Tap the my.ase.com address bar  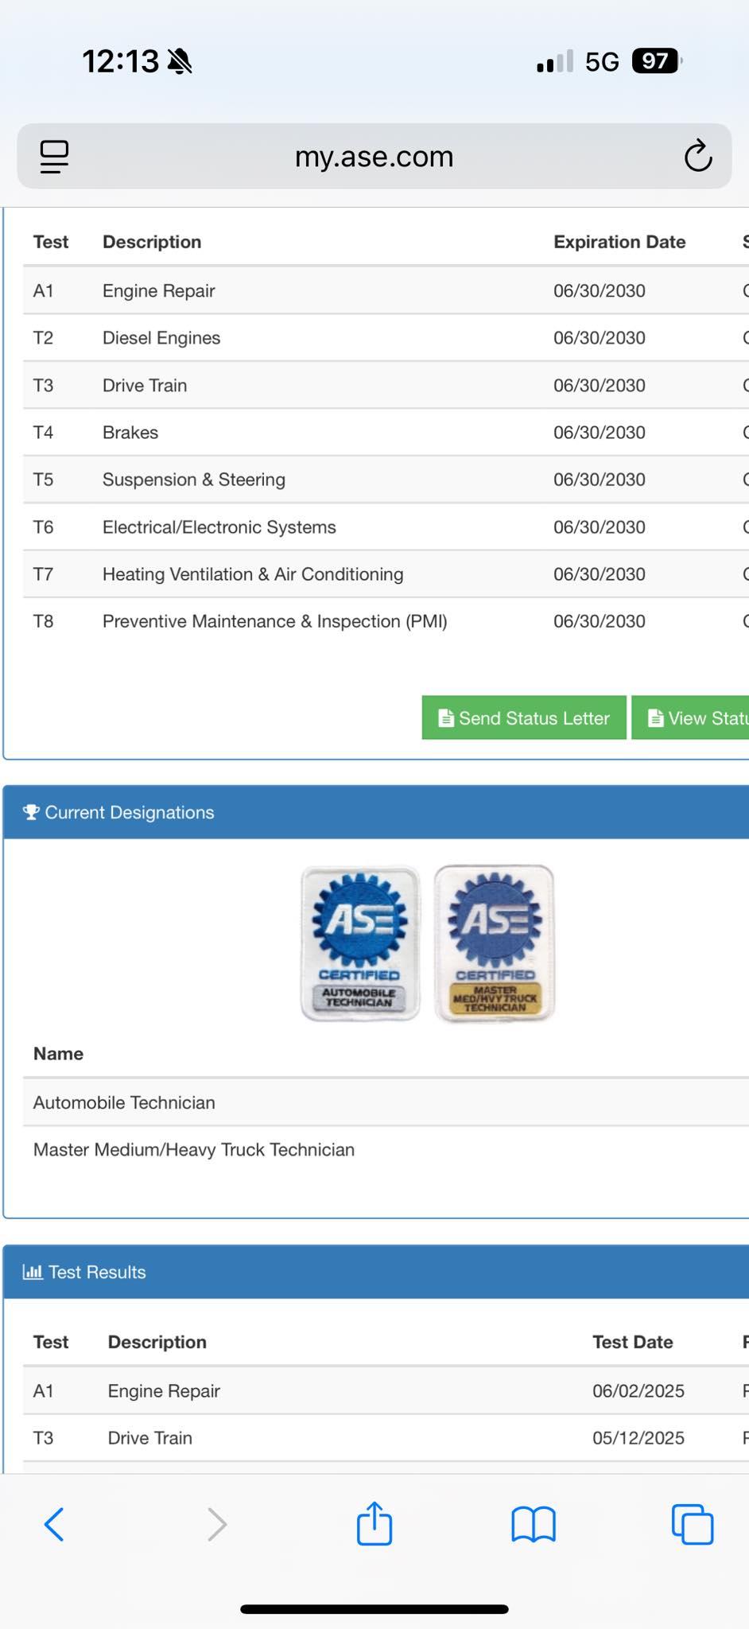[374, 156]
